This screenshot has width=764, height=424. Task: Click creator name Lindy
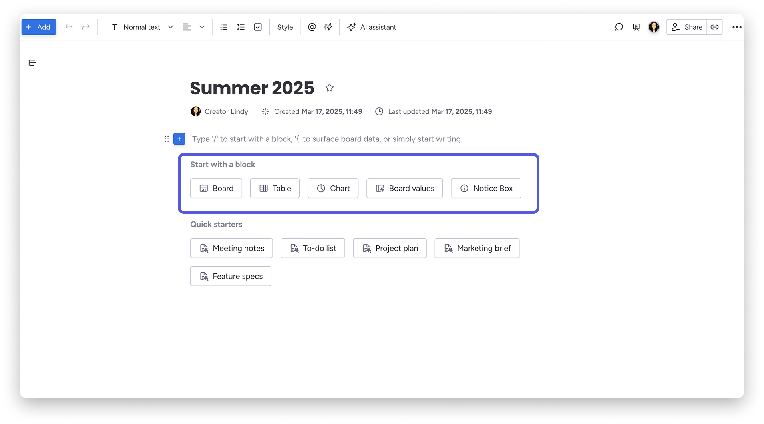(x=239, y=111)
